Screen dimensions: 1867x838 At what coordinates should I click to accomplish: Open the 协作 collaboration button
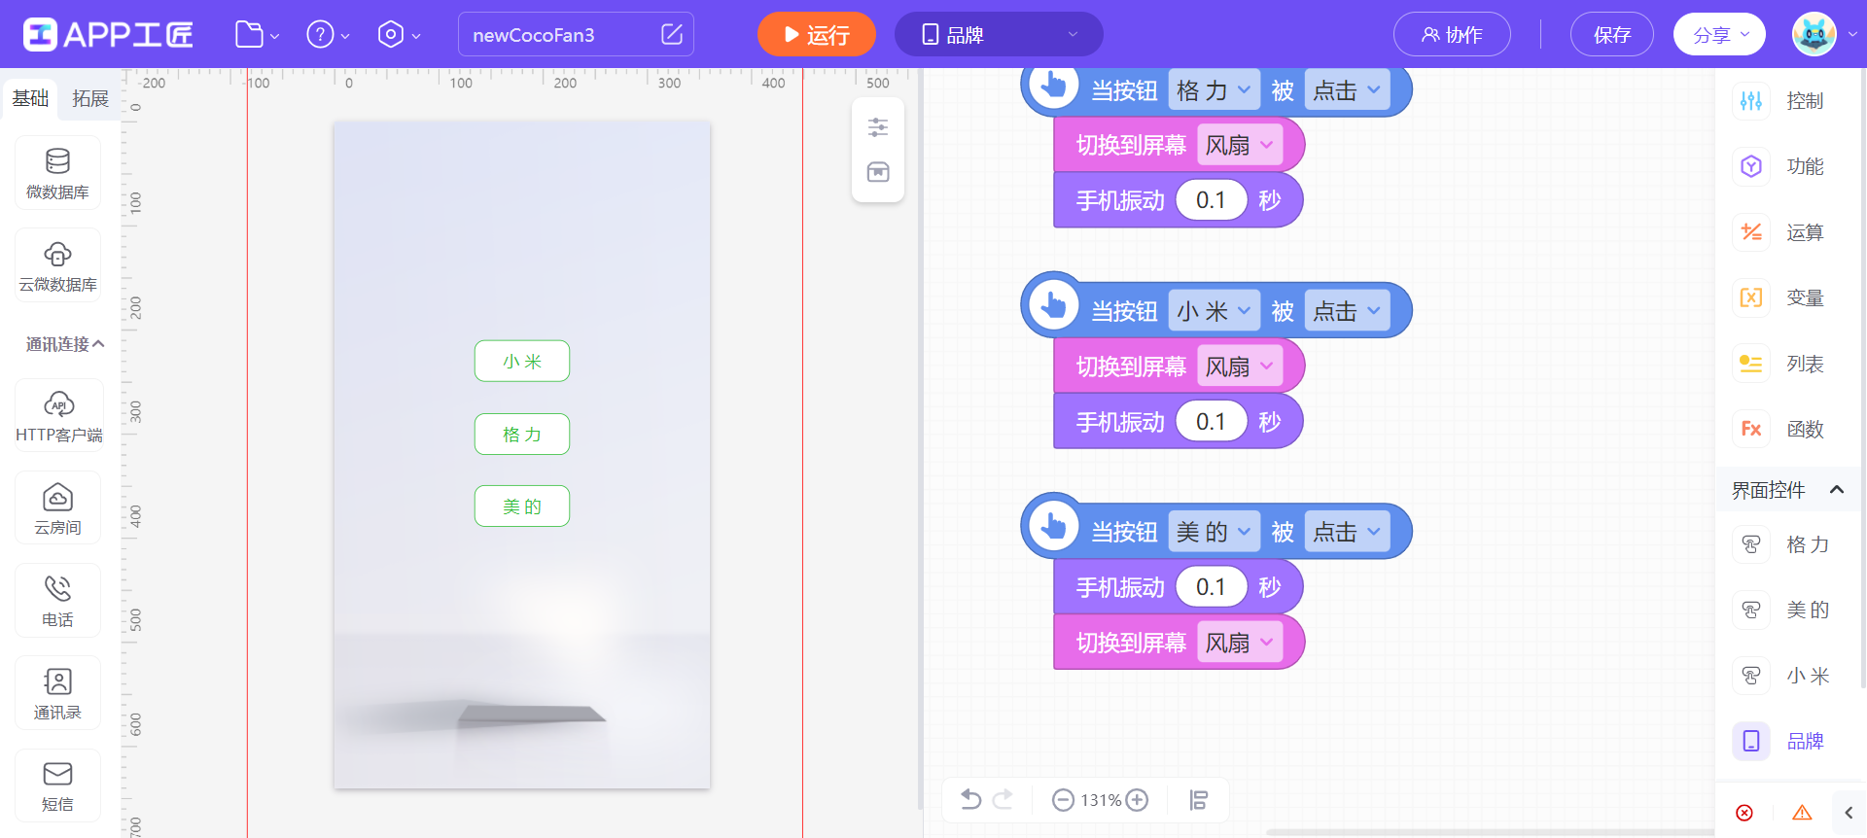[1452, 35]
